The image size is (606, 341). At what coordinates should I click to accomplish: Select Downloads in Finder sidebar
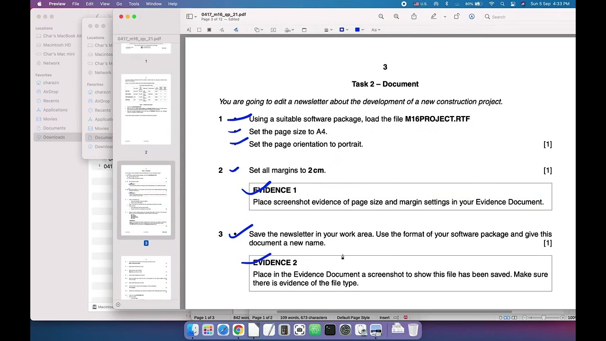(53, 137)
